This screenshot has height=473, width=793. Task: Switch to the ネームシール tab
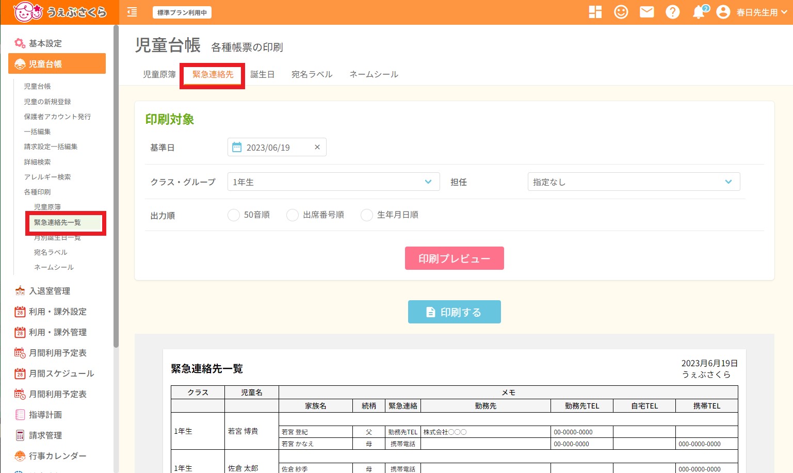374,74
